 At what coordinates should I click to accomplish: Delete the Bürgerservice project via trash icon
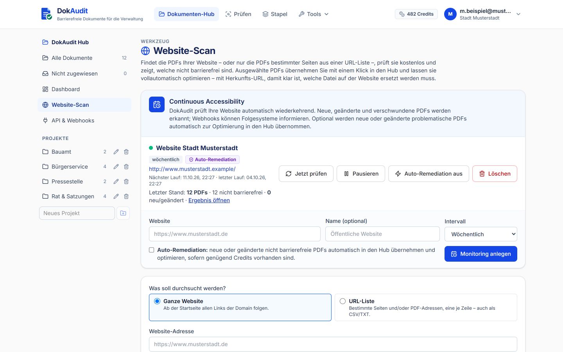126,167
